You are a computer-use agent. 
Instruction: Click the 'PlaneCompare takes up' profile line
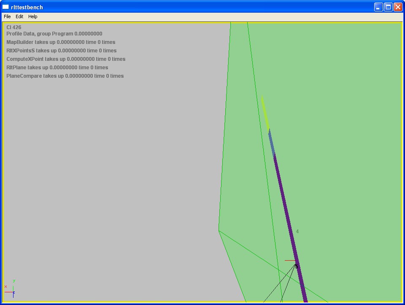(x=65, y=76)
